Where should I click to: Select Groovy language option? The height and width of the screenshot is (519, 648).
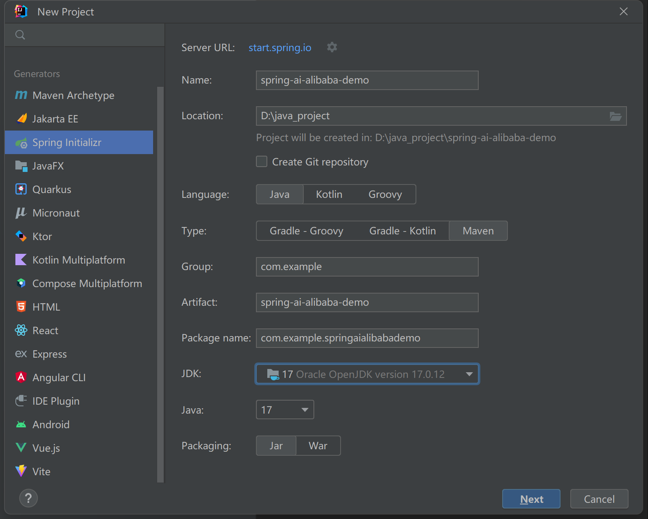tap(385, 194)
